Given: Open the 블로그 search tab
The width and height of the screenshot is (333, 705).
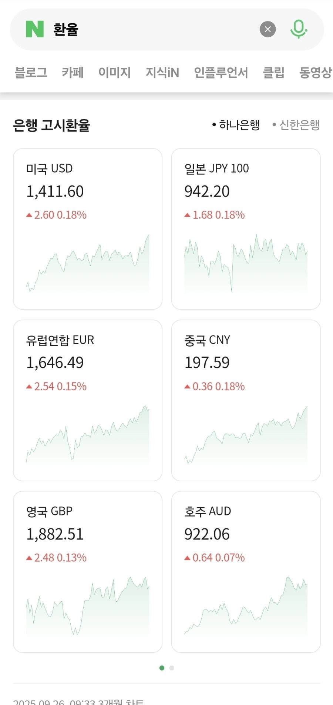Looking at the screenshot, I should [x=31, y=73].
